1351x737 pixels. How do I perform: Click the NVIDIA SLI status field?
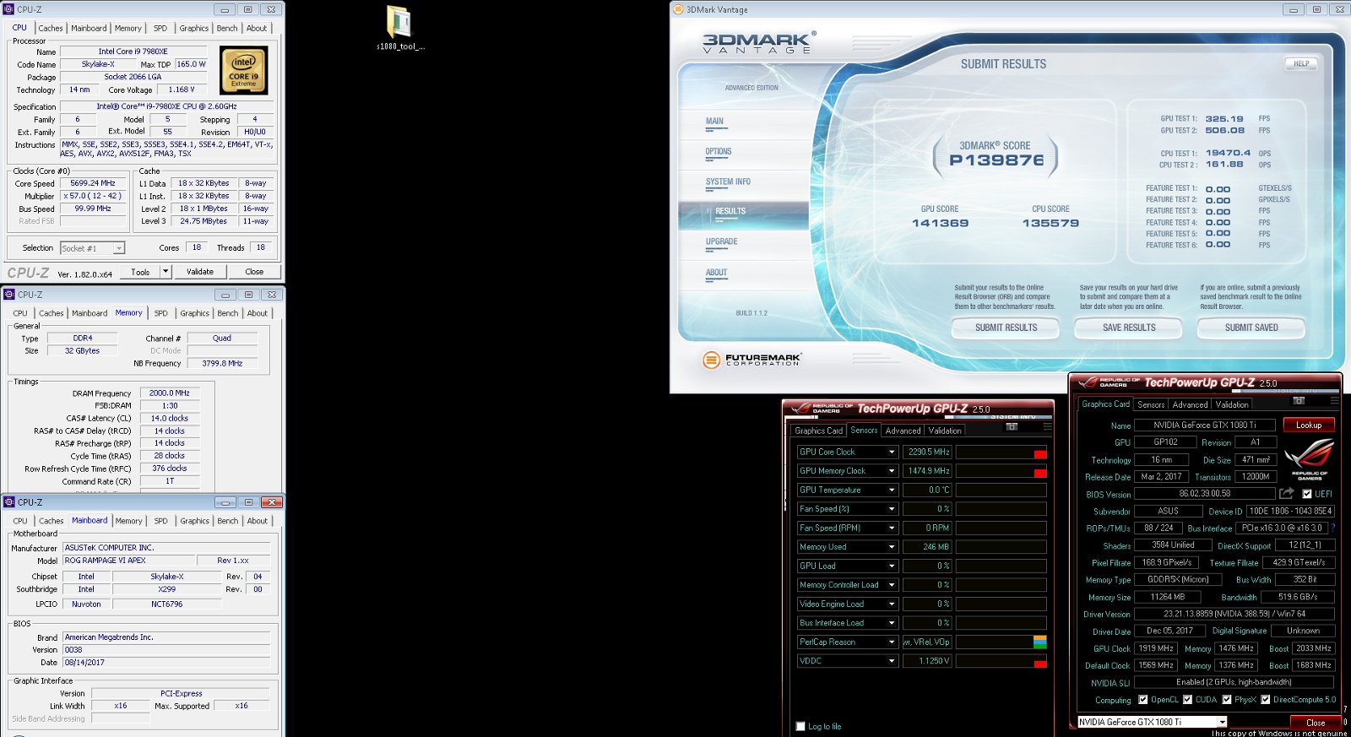tap(1234, 682)
